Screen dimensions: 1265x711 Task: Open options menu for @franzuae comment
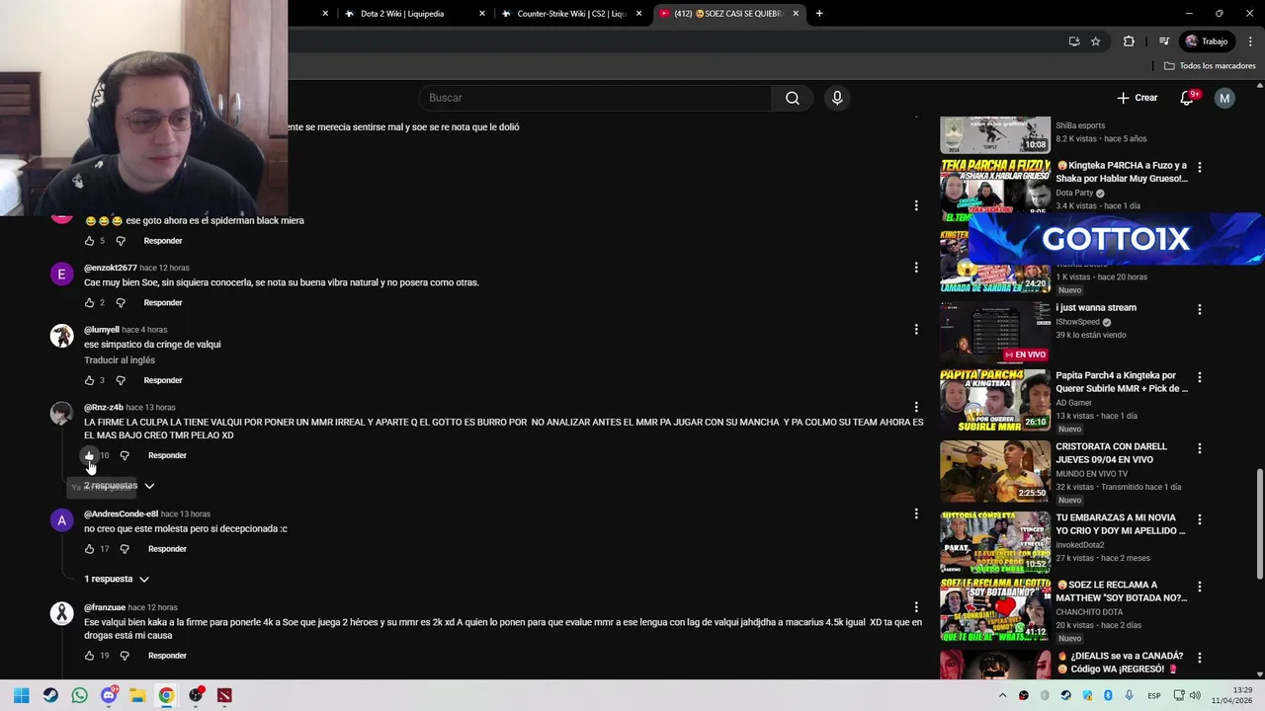tap(916, 607)
